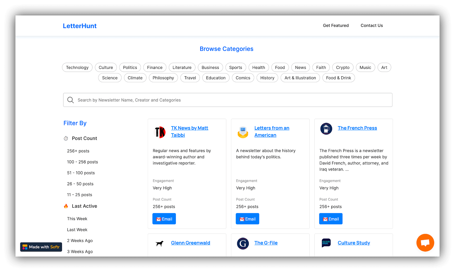The height and width of the screenshot is (272, 455).
Task: Click the search magnifier icon
Action: pos(70,100)
